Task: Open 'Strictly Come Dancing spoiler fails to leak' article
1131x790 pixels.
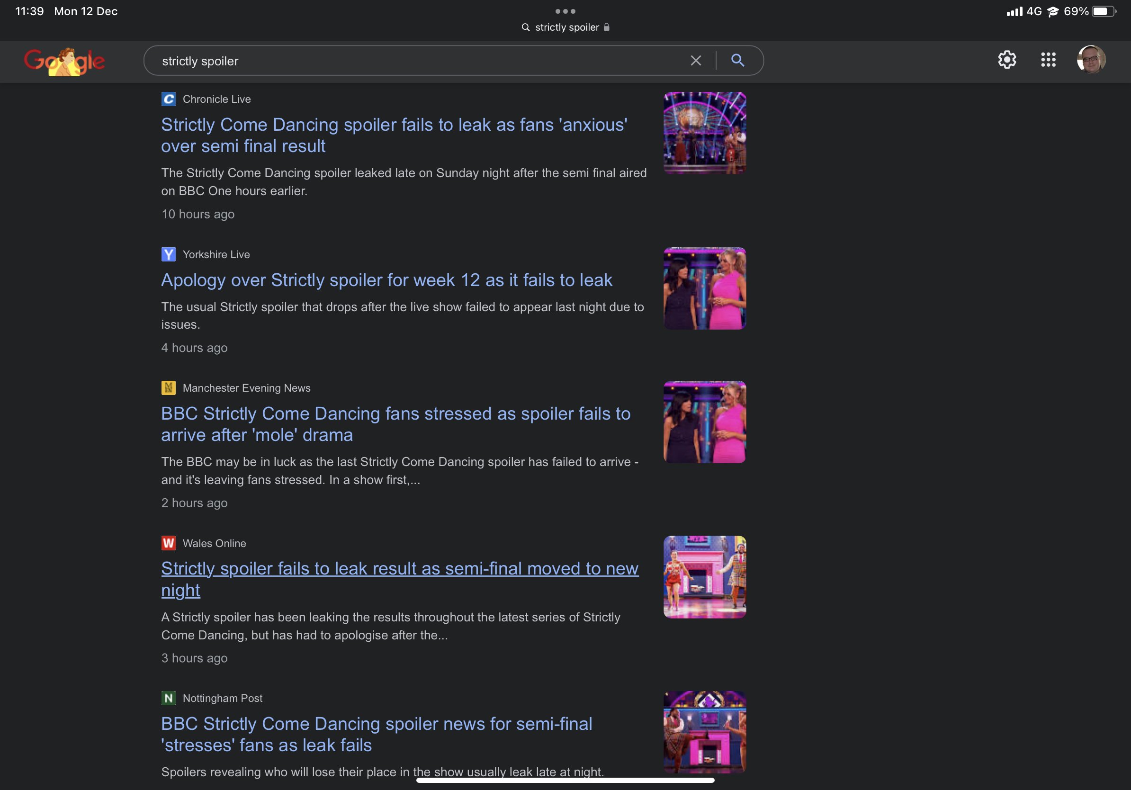Action: pos(394,135)
